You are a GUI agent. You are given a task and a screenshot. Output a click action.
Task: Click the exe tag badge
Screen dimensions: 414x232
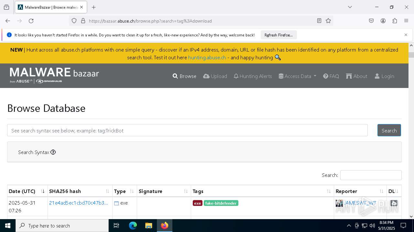[x=198, y=203]
